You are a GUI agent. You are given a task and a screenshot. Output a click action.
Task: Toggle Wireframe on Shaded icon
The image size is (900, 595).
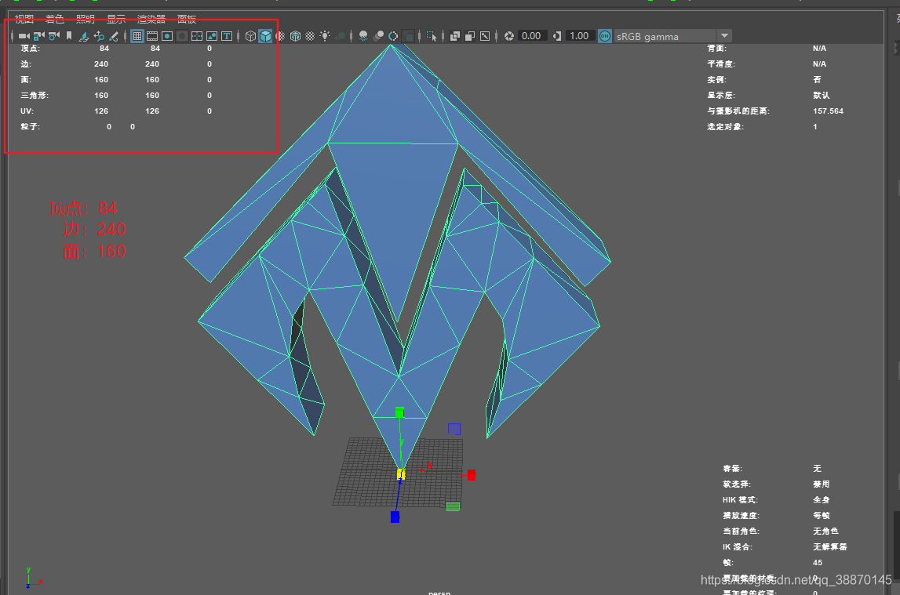point(295,36)
